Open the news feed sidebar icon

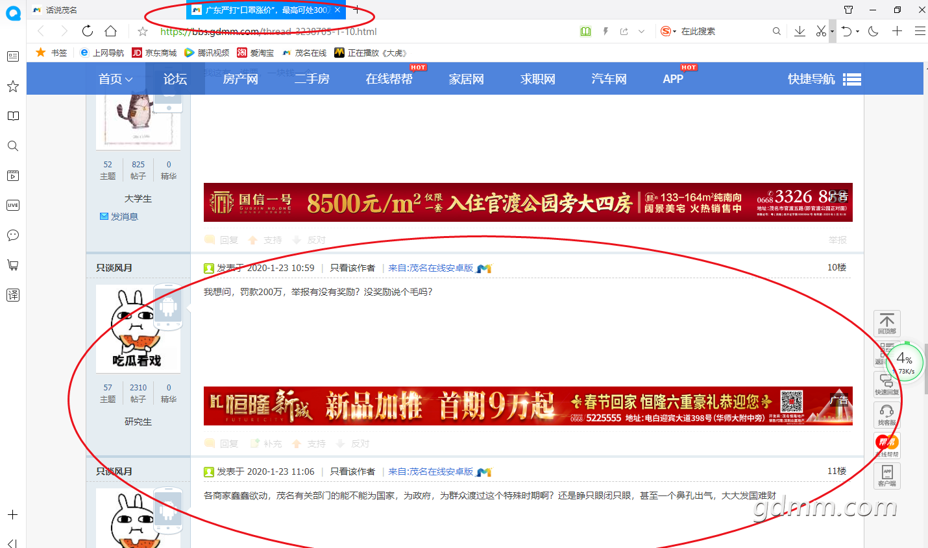point(13,56)
